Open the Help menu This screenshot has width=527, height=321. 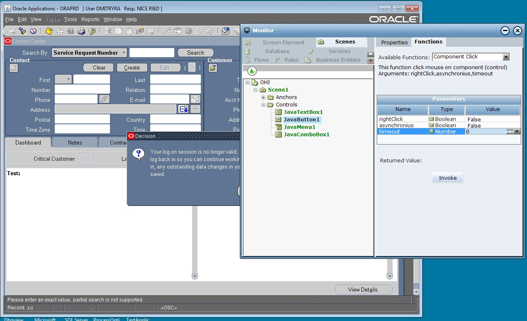tap(132, 19)
